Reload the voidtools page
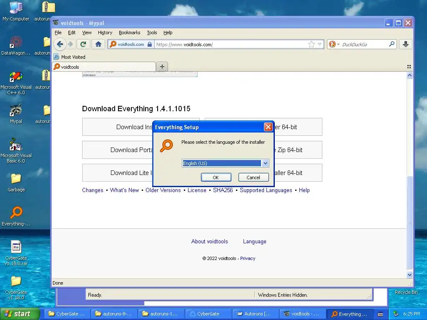Screen dimensions: 427x320 click(83, 44)
